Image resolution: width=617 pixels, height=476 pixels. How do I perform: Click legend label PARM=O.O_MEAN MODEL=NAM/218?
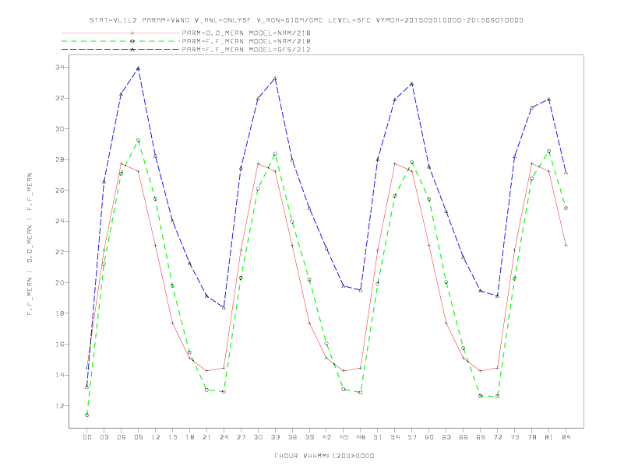click(246, 33)
